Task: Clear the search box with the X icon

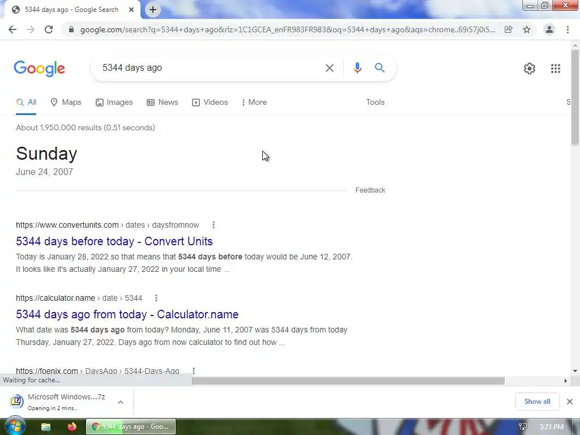Action: click(329, 68)
